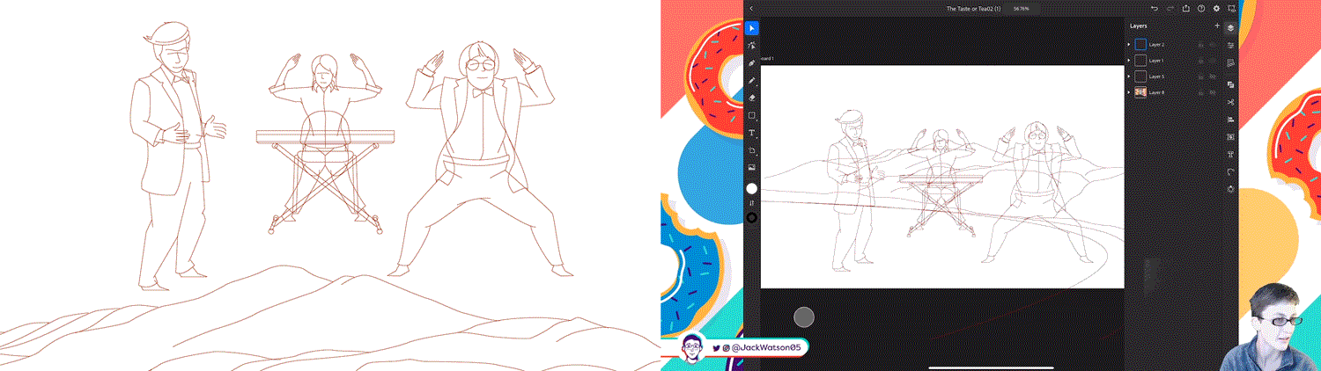Go back using the top-left arrow
Viewport: 1321px width, 371px height.
pyautogui.click(x=751, y=9)
